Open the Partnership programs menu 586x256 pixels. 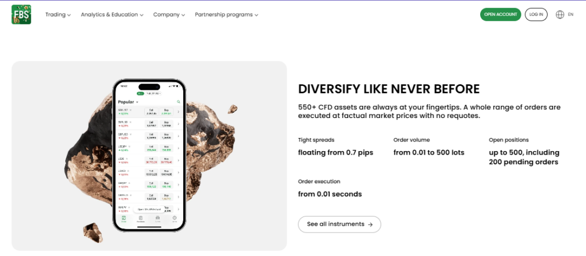coord(227,14)
